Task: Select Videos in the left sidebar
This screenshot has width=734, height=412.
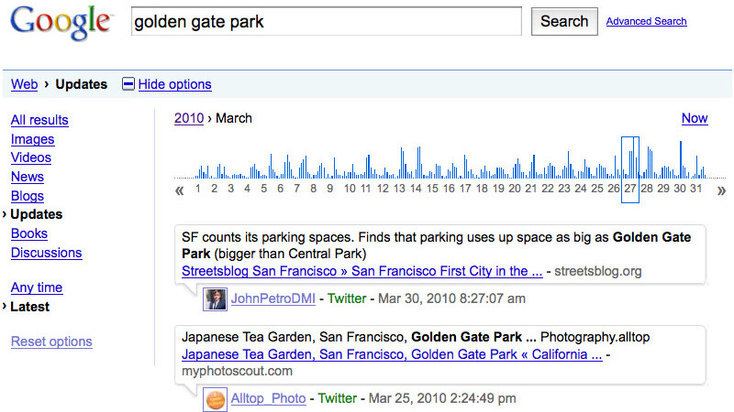Action: (x=30, y=157)
